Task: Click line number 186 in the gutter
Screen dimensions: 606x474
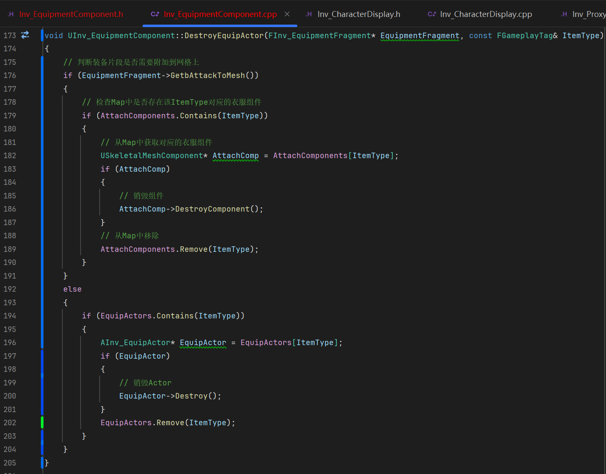Action: [x=10, y=209]
